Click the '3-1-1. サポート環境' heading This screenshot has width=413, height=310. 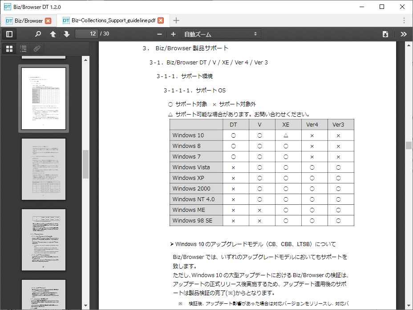[185, 76]
